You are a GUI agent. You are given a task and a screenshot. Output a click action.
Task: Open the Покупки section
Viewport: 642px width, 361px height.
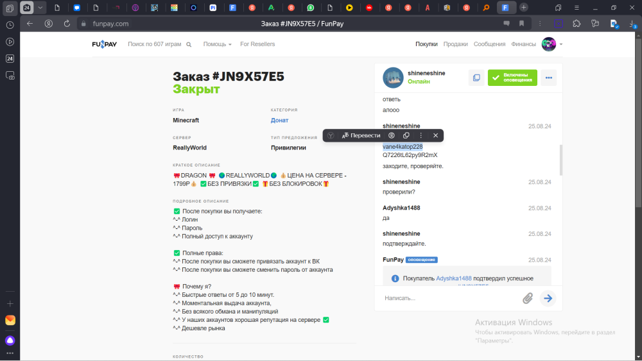[426, 44]
